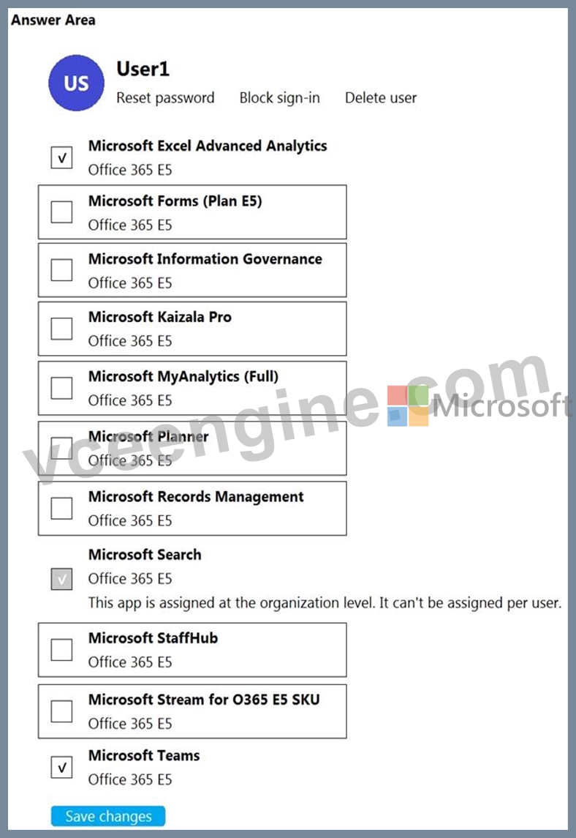Save changes to the user licenses
The image size is (576, 838).
click(108, 816)
